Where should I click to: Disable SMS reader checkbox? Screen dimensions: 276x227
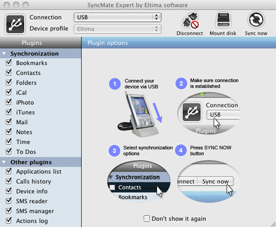[8, 201]
